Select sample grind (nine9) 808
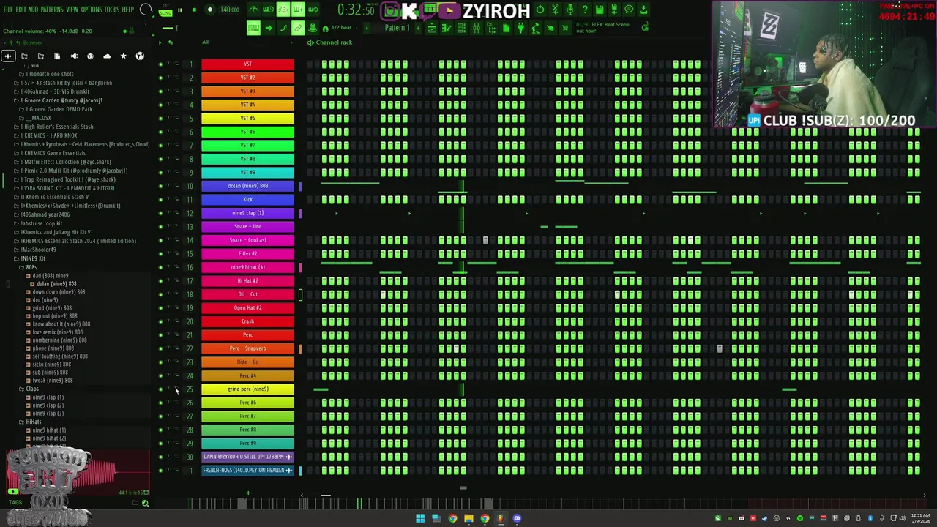 (x=51, y=308)
